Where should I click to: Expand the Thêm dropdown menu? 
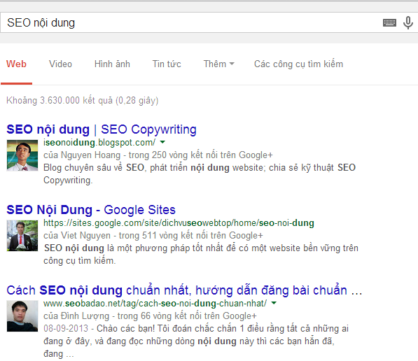coord(219,64)
